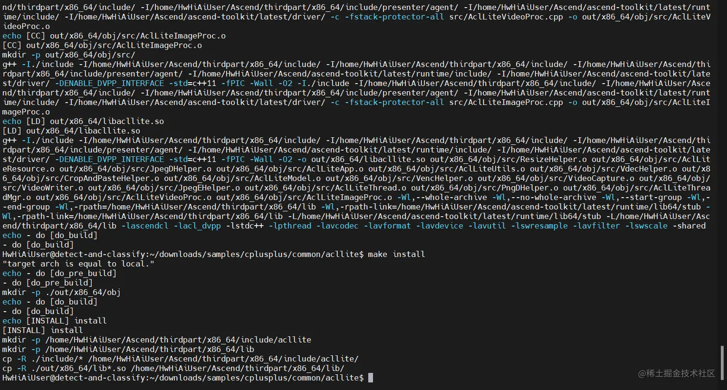
Task: Click the mkdir line ending in 'x86_64/lib'
Action: point(128,349)
